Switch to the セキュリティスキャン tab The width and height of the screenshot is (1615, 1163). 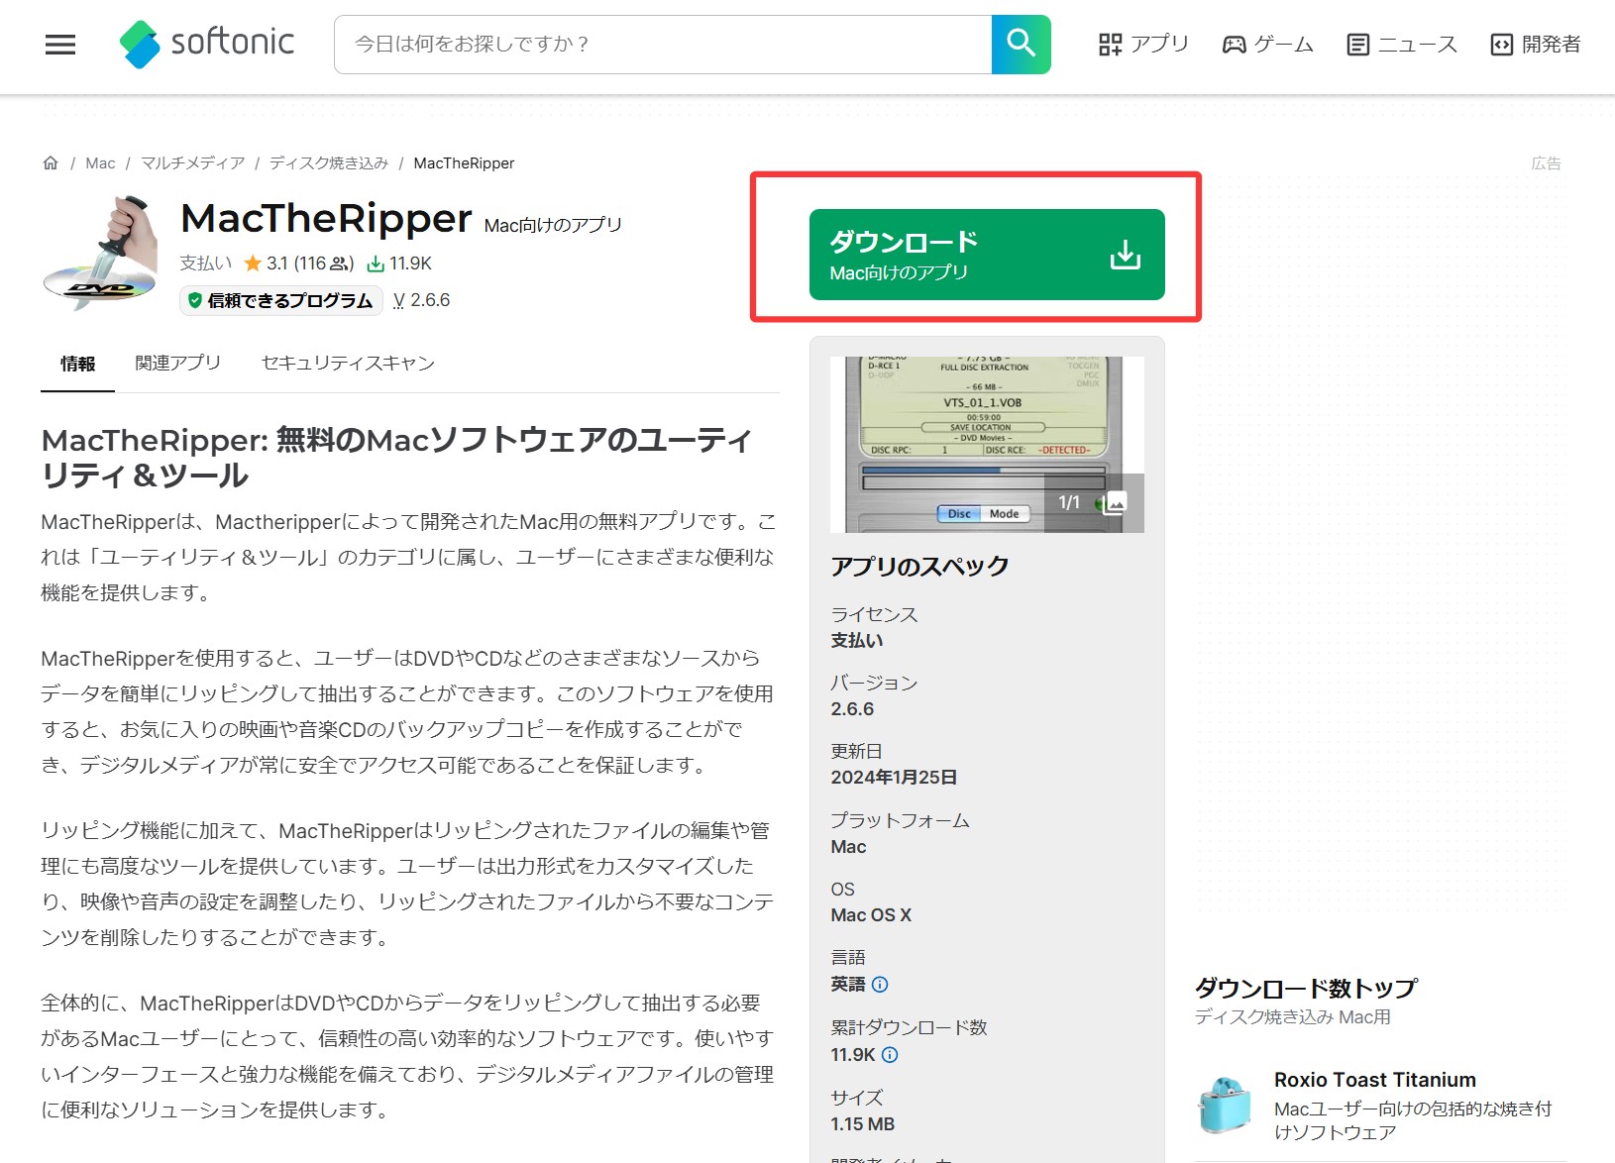tap(348, 364)
